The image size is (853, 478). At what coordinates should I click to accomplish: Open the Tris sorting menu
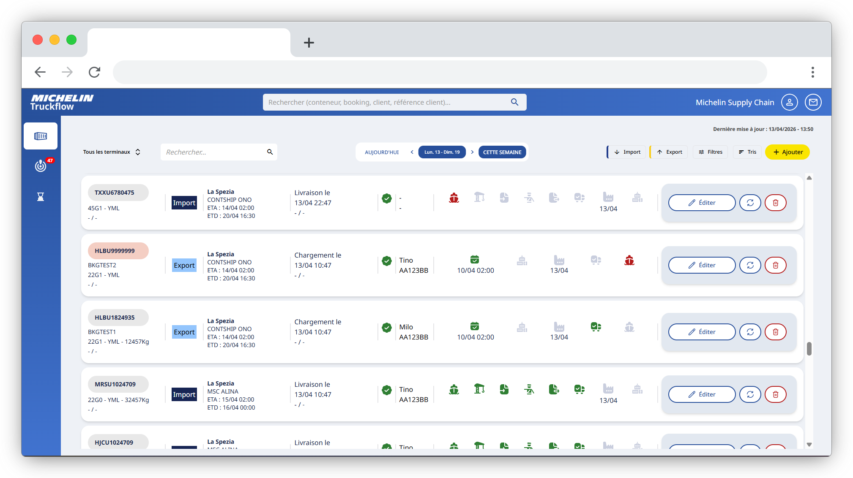pos(747,152)
